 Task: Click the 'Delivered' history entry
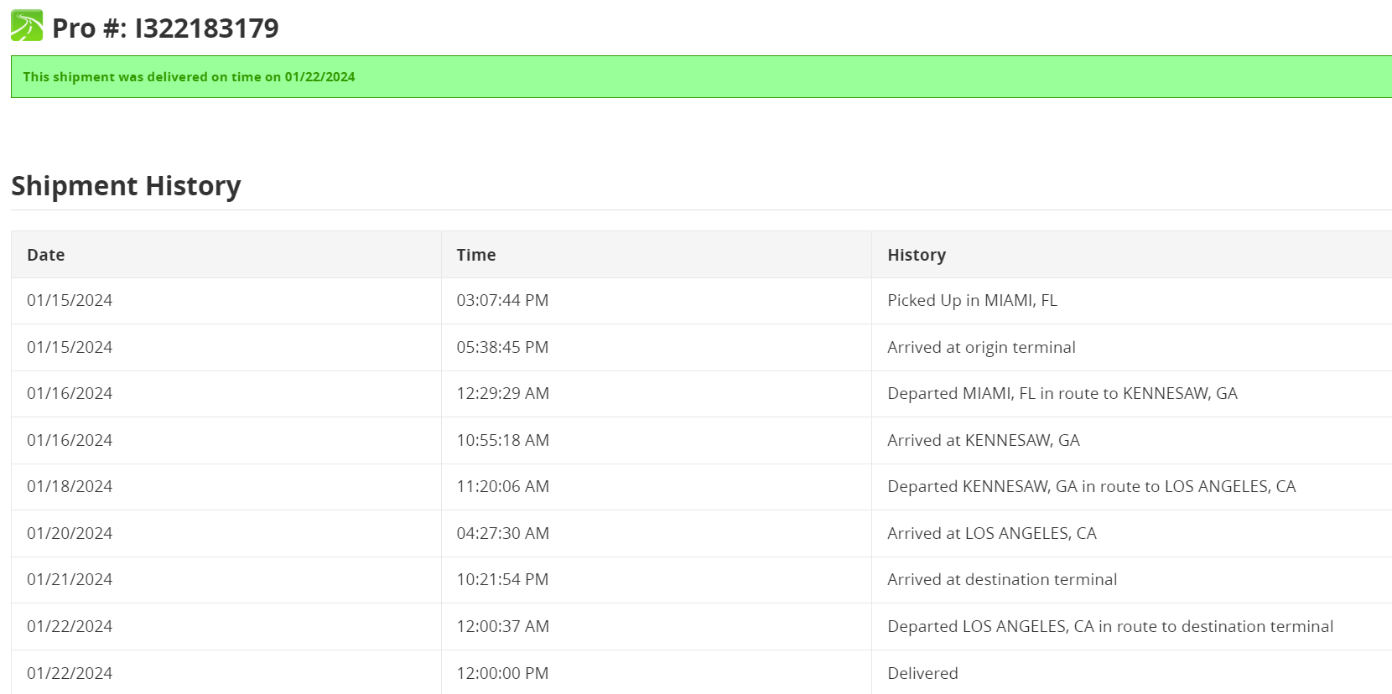(x=922, y=673)
